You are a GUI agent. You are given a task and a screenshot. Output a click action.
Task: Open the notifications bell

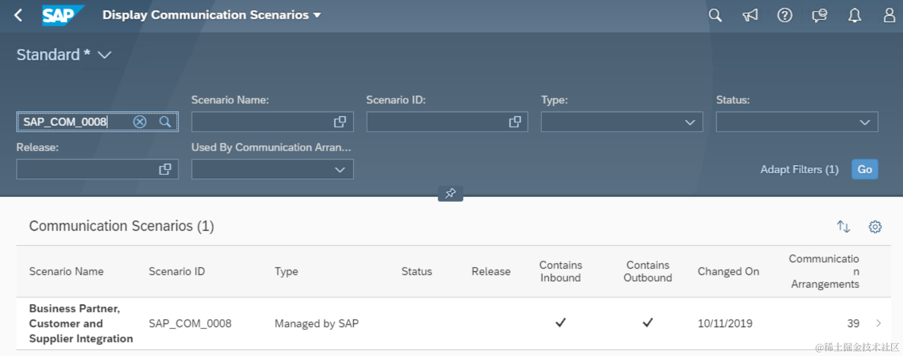[x=854, y=15]
